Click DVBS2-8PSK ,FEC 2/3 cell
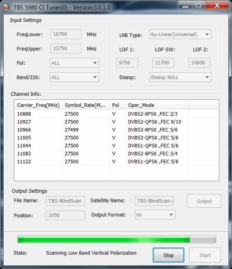The width and height of the screenshot is (232, 269). tap(153, 114)
